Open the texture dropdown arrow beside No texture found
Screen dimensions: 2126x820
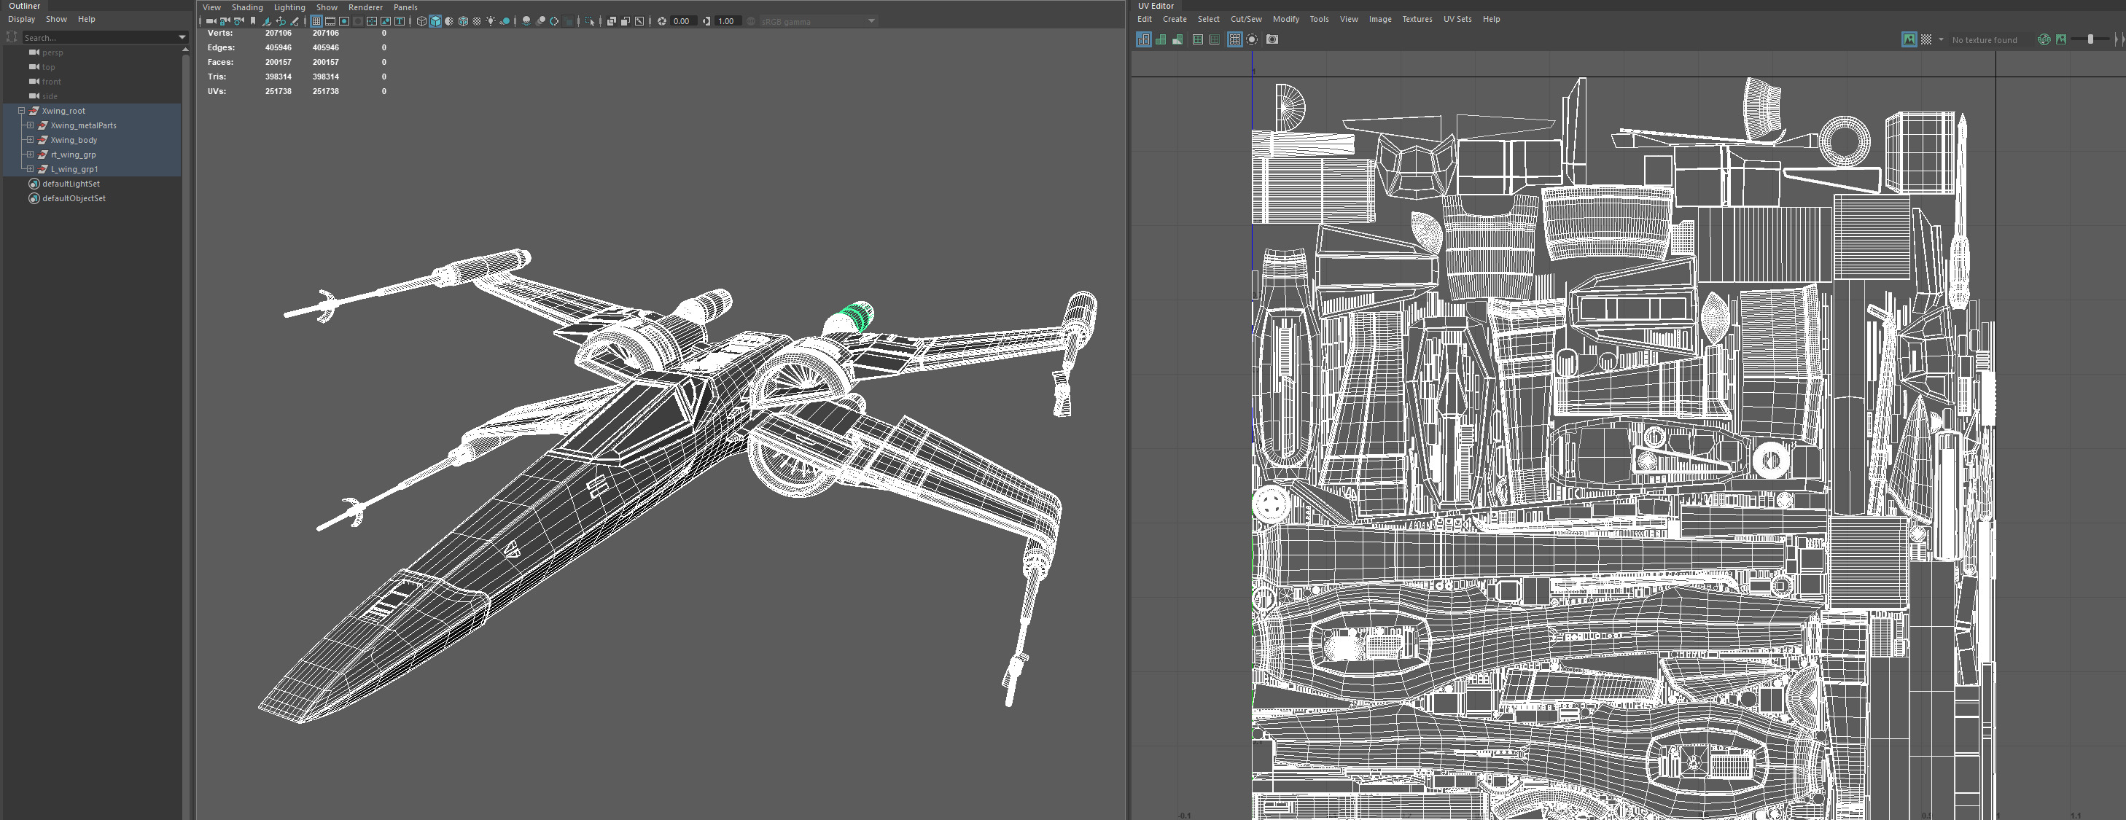(1941, 39)
